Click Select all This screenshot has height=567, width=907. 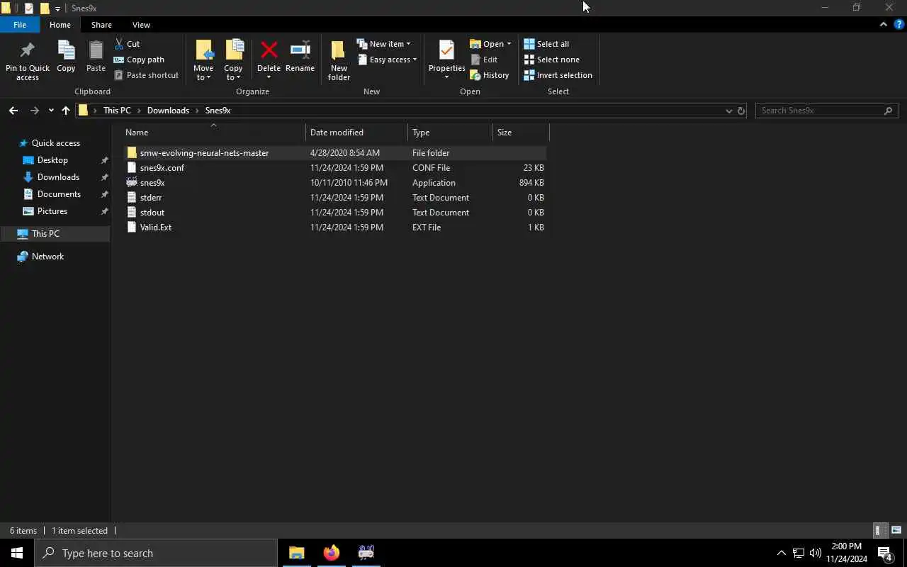coord(546,44)
